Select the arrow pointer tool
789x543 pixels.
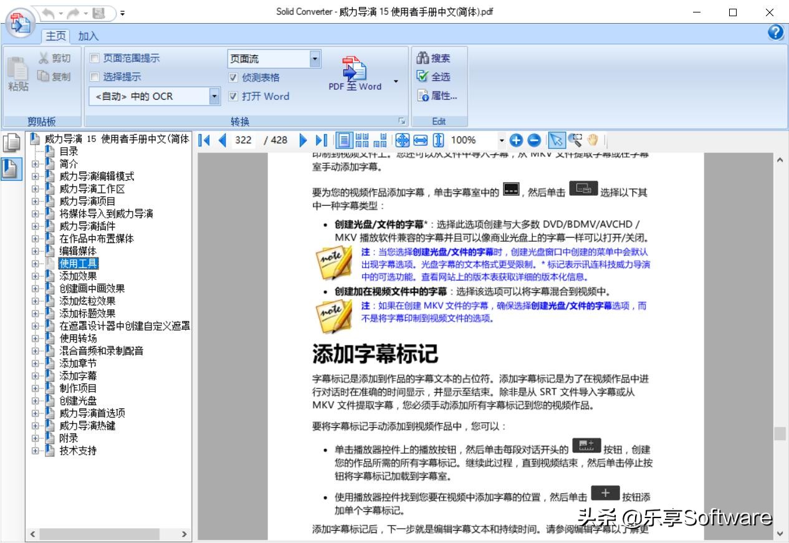click(x=556, y=140)
